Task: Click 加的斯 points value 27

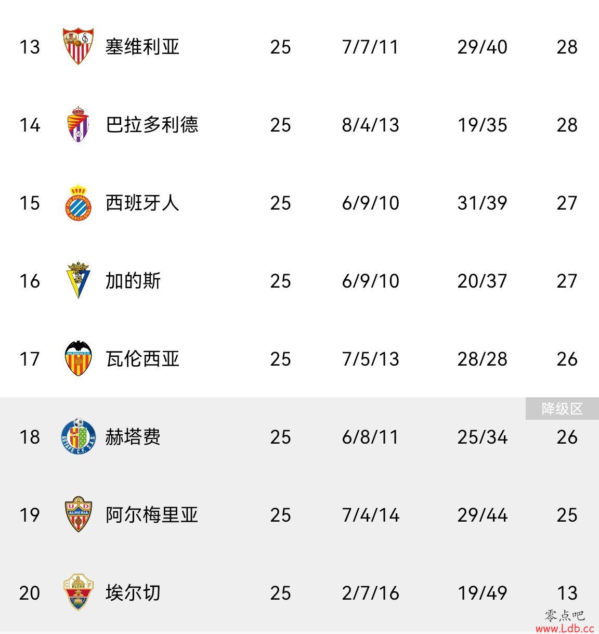Action: (567, 281)
